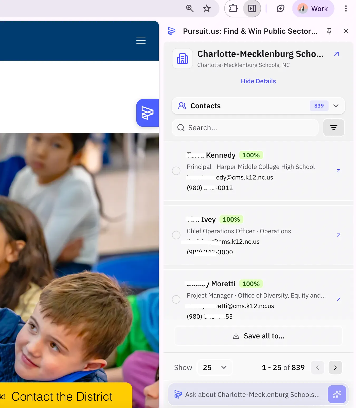Click the Contacts people icon

click(182, 106)
